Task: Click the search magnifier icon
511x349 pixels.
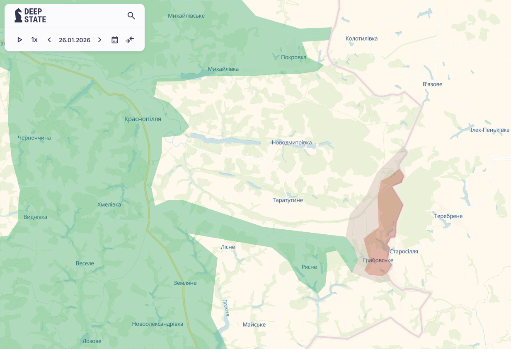Action: [131, 16]
